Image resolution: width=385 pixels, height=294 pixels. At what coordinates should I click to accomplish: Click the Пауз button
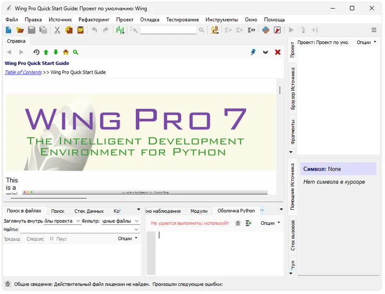pyautogui.click(x=58, y=239)
